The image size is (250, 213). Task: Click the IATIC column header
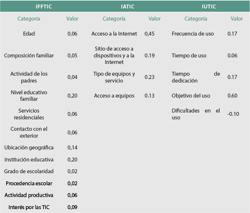point(127,7)
